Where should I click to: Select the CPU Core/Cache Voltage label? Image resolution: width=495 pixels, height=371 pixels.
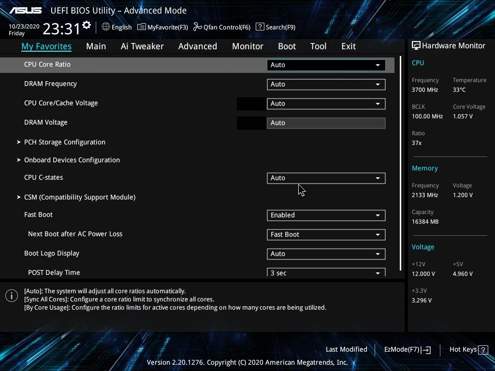click(61, 103)
